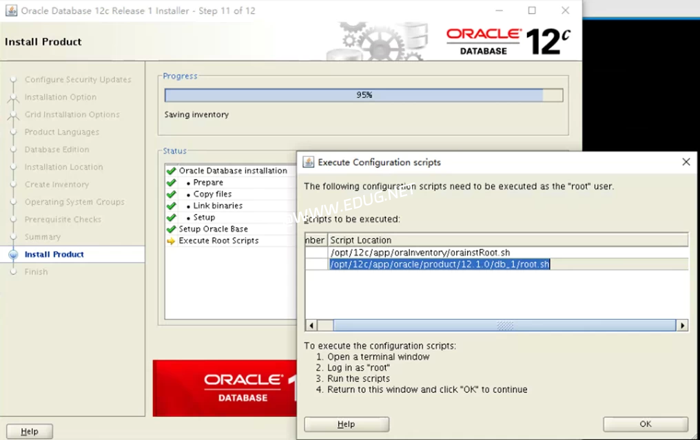Select Install Product step in sidebar
The width and height of the screenshot is (700, 440).
pos(54,254)
